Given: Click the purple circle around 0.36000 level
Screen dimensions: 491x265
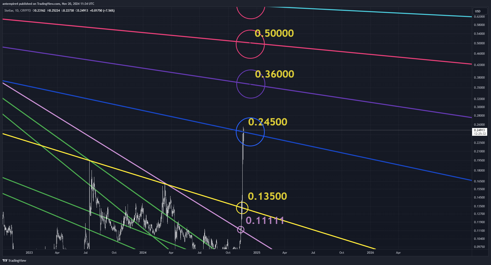Looking at the screenshot, I should click(251, 84).
